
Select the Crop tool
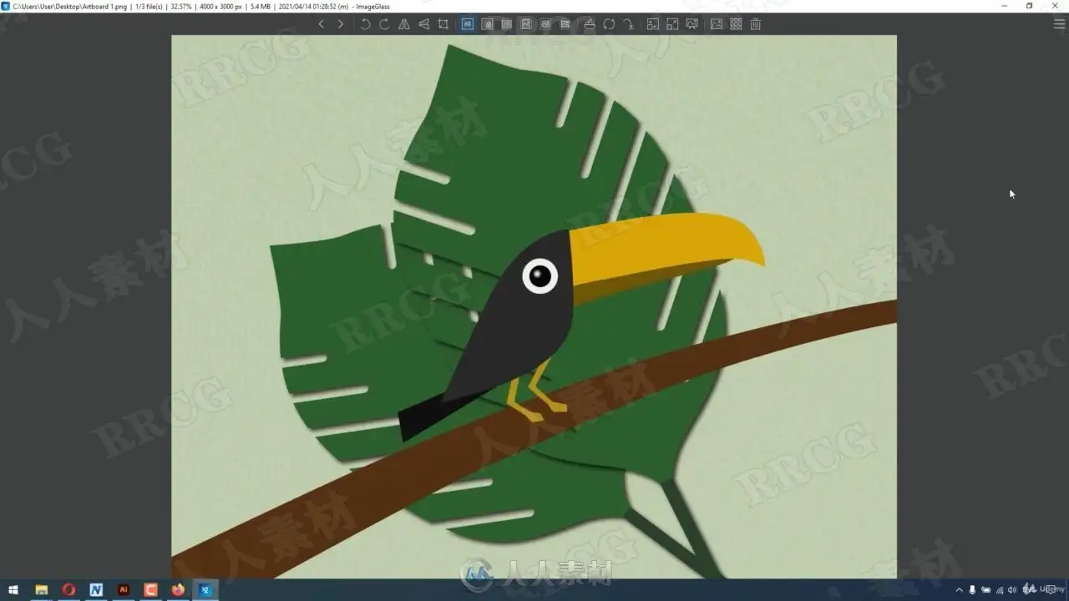point(443,24)
